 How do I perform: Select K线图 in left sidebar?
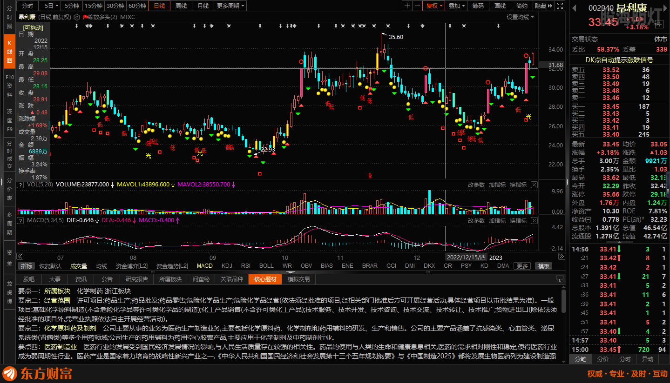pyautogui.click(x=9, y=51)
